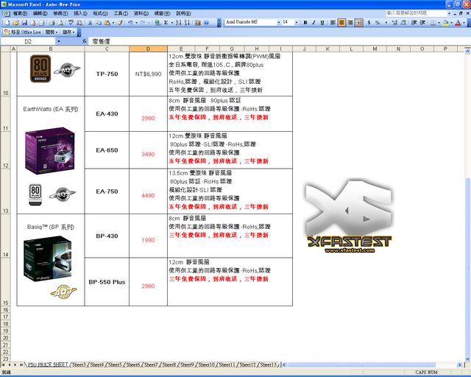Toggle Align Right
Image resolution: width=471 pixels, height=377 pixels.
point(350,23)
